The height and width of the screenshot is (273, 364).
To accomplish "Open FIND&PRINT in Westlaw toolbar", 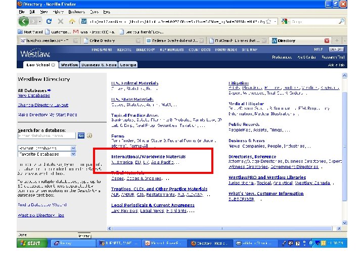I will (102, 50).
